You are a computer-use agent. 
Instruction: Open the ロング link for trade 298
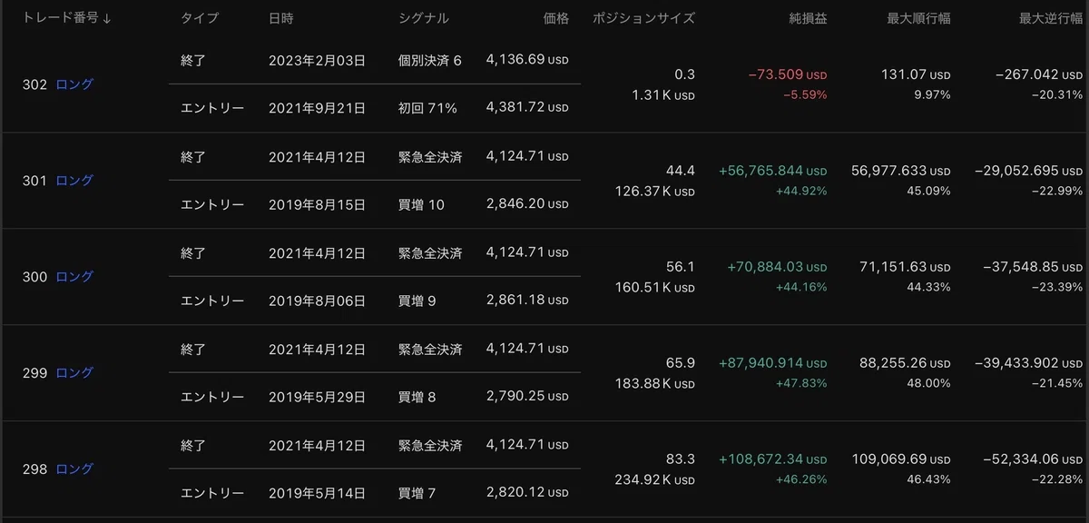click(x=74, y=469)
